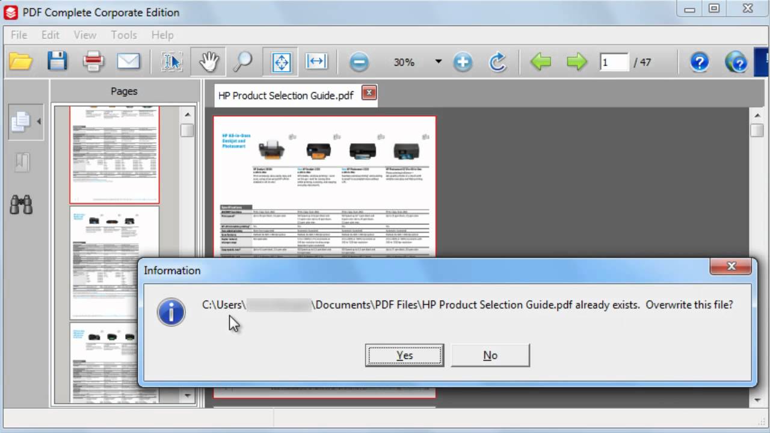This screenshot has height=433, width=770.
Task: Select the hand pan tool
Action: tap(209, 62)
